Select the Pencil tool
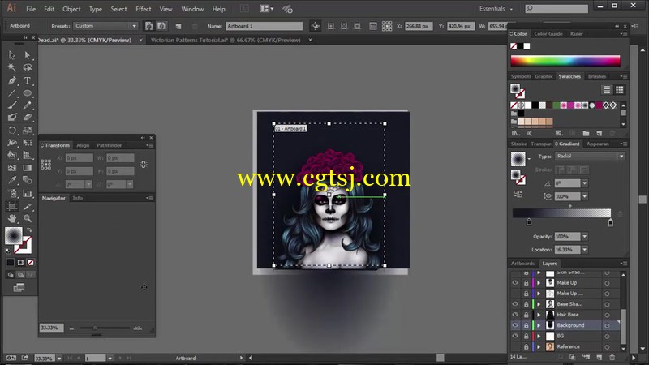 [28, 105]
